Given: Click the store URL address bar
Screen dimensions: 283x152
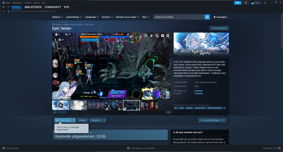Looking at the screenshot, I should (33, 11).
